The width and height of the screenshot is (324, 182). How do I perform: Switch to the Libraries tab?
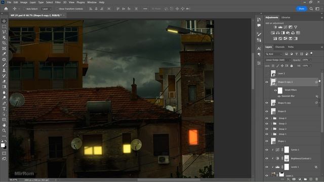286,17
